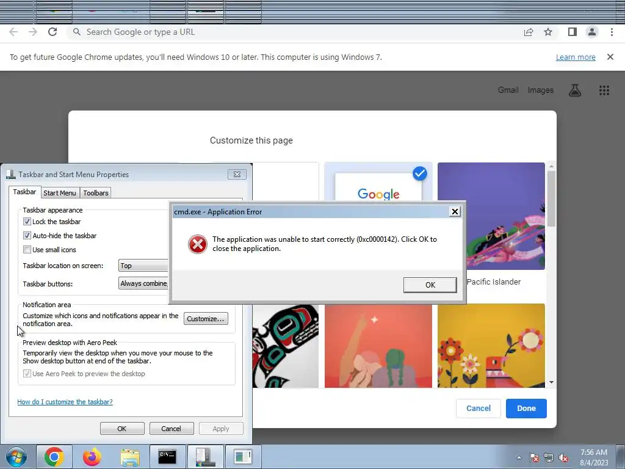
Task: Open the Chrome profile avatar
Action: coord(592,32)
